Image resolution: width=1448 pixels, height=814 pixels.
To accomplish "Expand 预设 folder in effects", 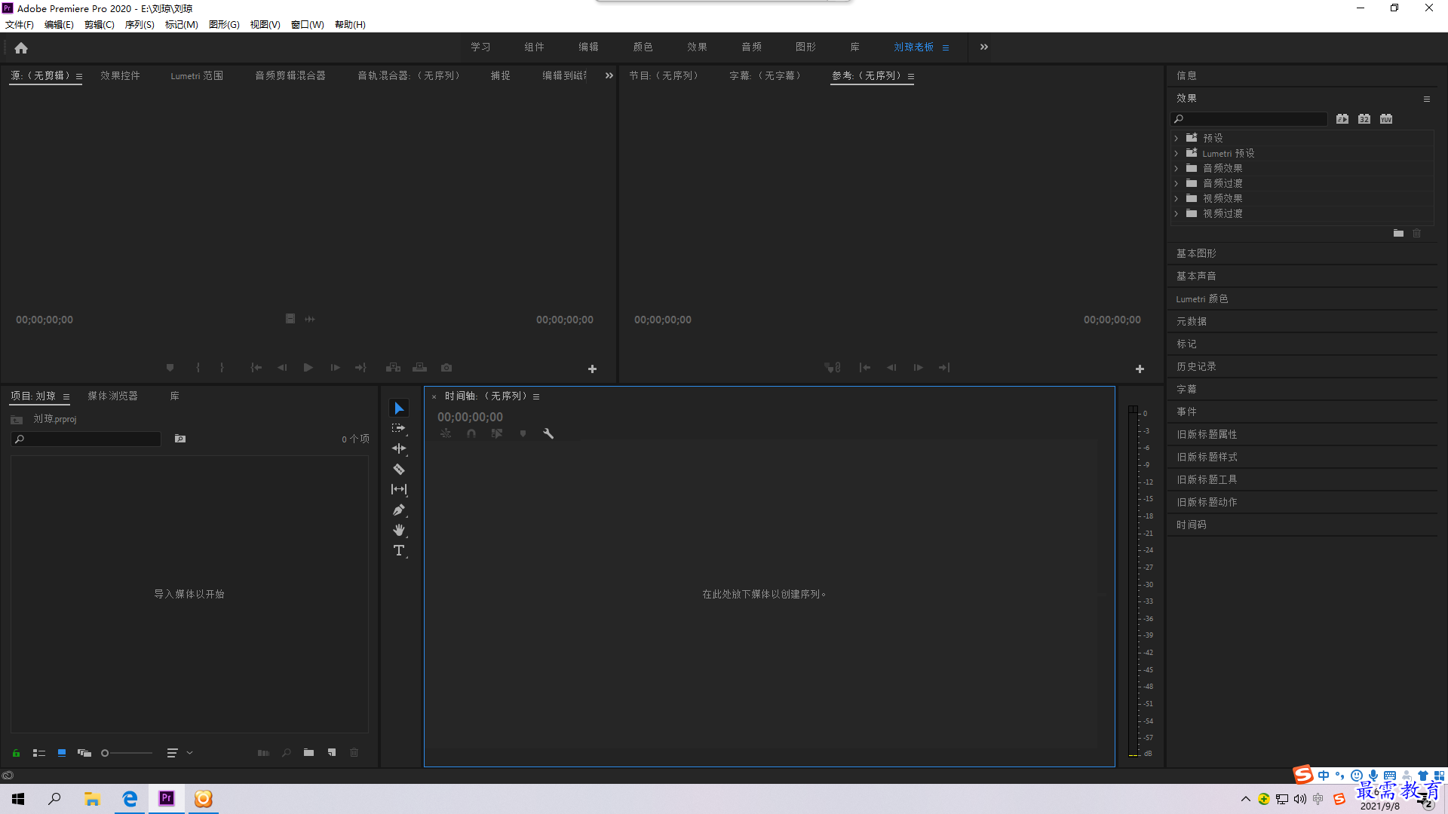I will click(x=1176, y=138).
